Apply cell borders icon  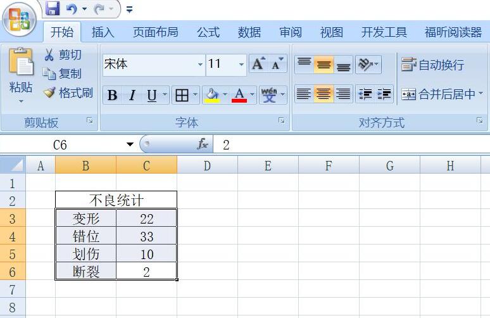coord(182,95)
